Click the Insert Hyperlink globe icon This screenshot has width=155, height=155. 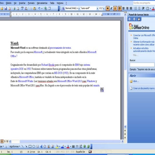46,8
